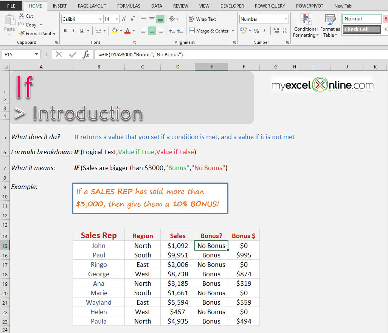388x333 pixels.
Task: Click the Orientation text angle icon
Action: (x=172, y=19)
